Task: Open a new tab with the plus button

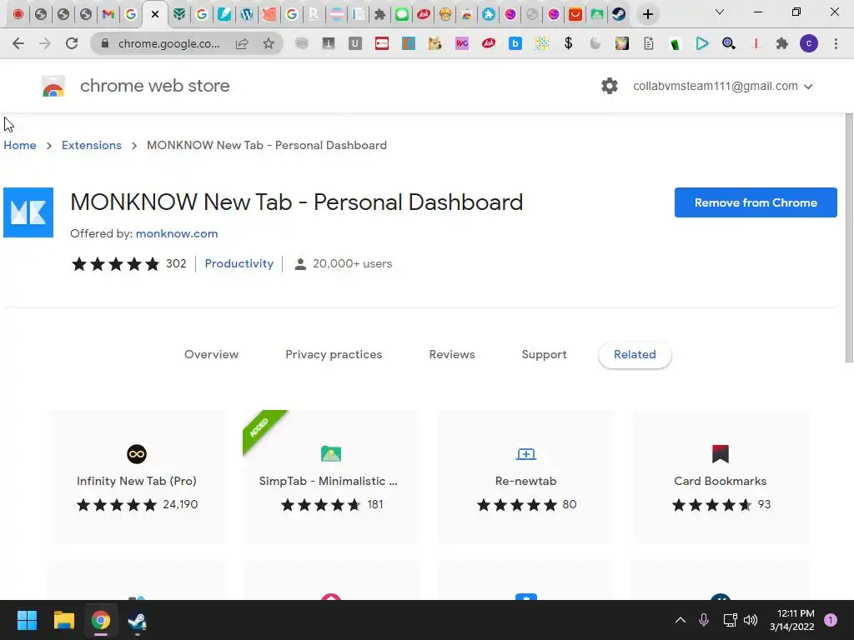Action: point(647,14)
